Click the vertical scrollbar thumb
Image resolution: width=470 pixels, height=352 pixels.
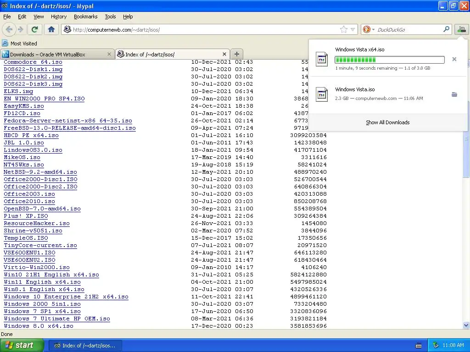click(x=466, y=139)
